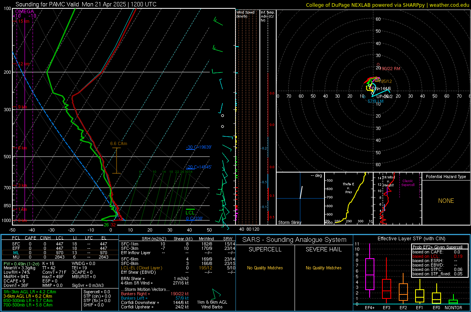Click 'No Quality Matches' under SEVERE HAIL
The image size is (471, 312).
pos(323,268)
